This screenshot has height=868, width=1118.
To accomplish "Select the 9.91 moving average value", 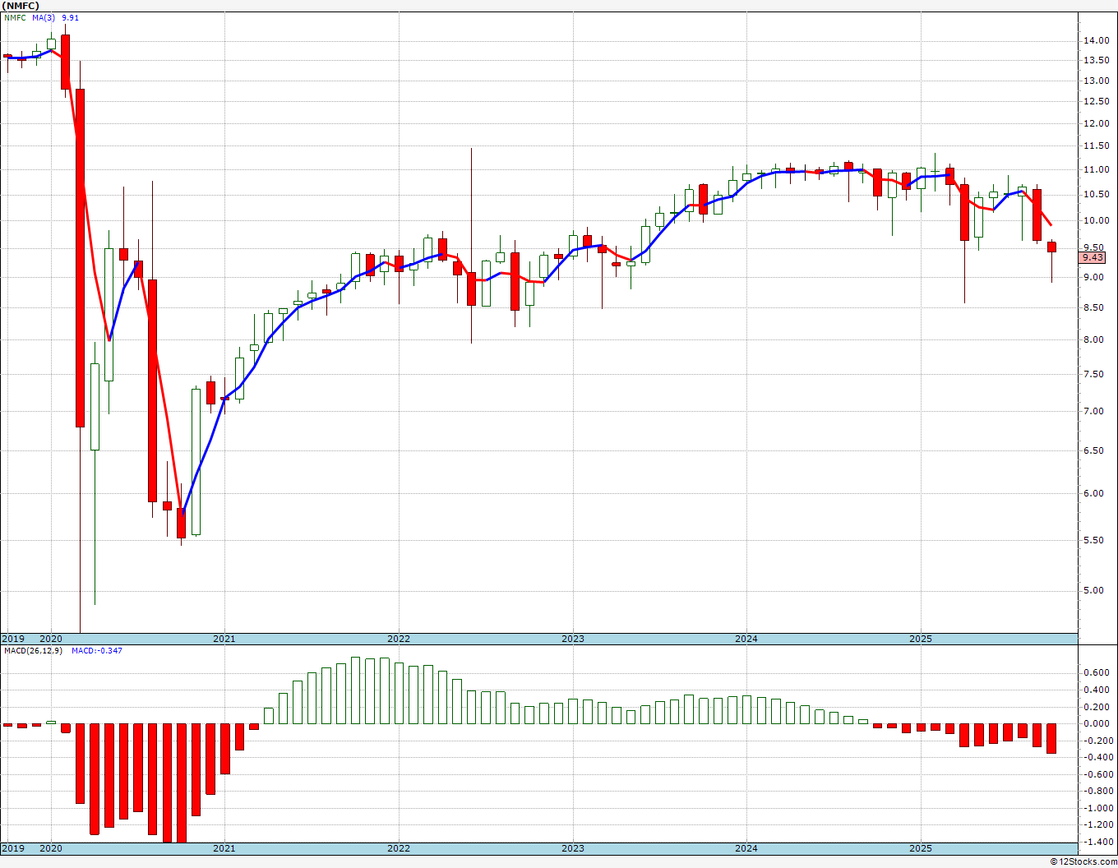I will (71, 17).
